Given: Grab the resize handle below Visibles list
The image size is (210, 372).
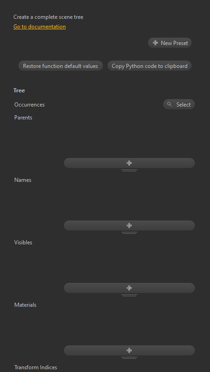Looking at the screenshot, I should (x=129, y=295).
